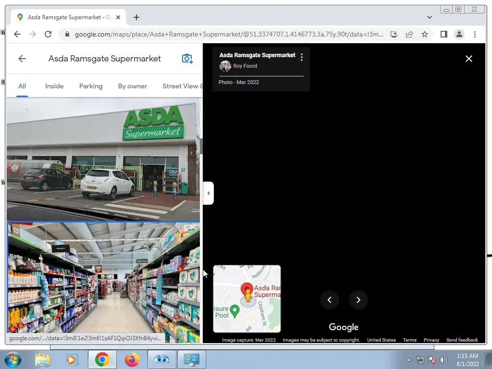Image resolution: width=492 pixels, height=369 pixels.
Task: Open File Explorer from the taskbar
Action: 43,359
